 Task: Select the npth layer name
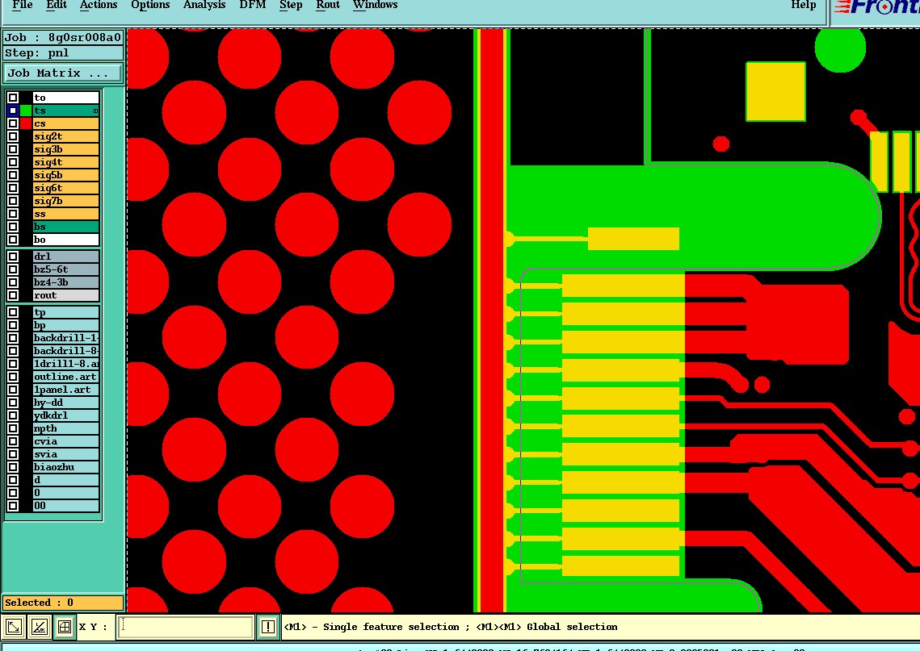tap(65, 428)
